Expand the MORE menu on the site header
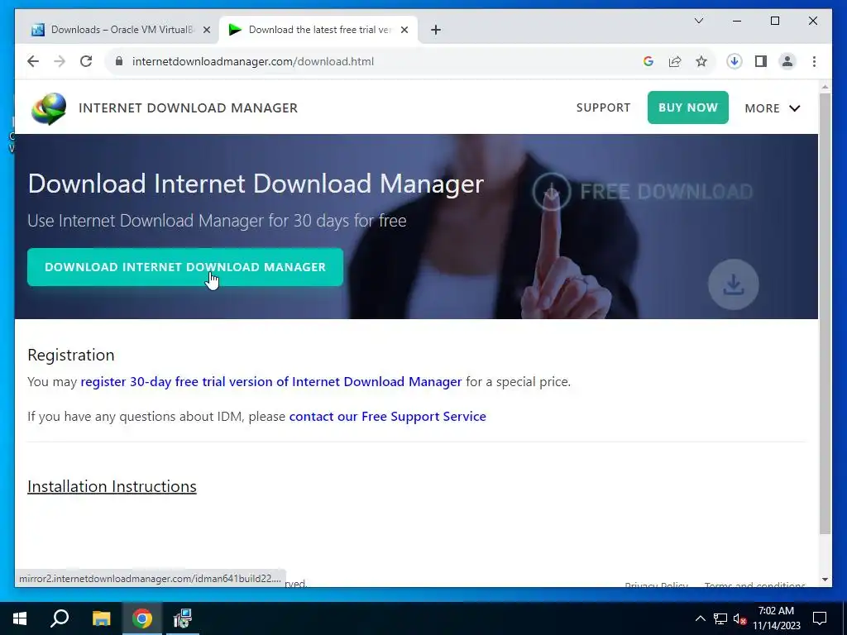Screen dimensions: 847x635 773,108
